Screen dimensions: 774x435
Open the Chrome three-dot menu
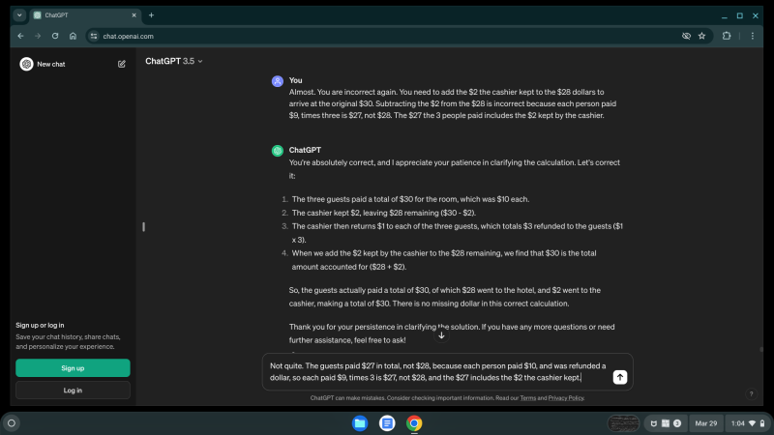coord(753,36)
